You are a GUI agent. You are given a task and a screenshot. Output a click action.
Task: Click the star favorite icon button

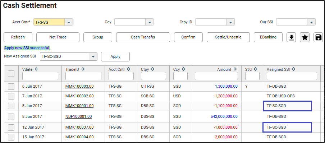[x=305, y=37]
